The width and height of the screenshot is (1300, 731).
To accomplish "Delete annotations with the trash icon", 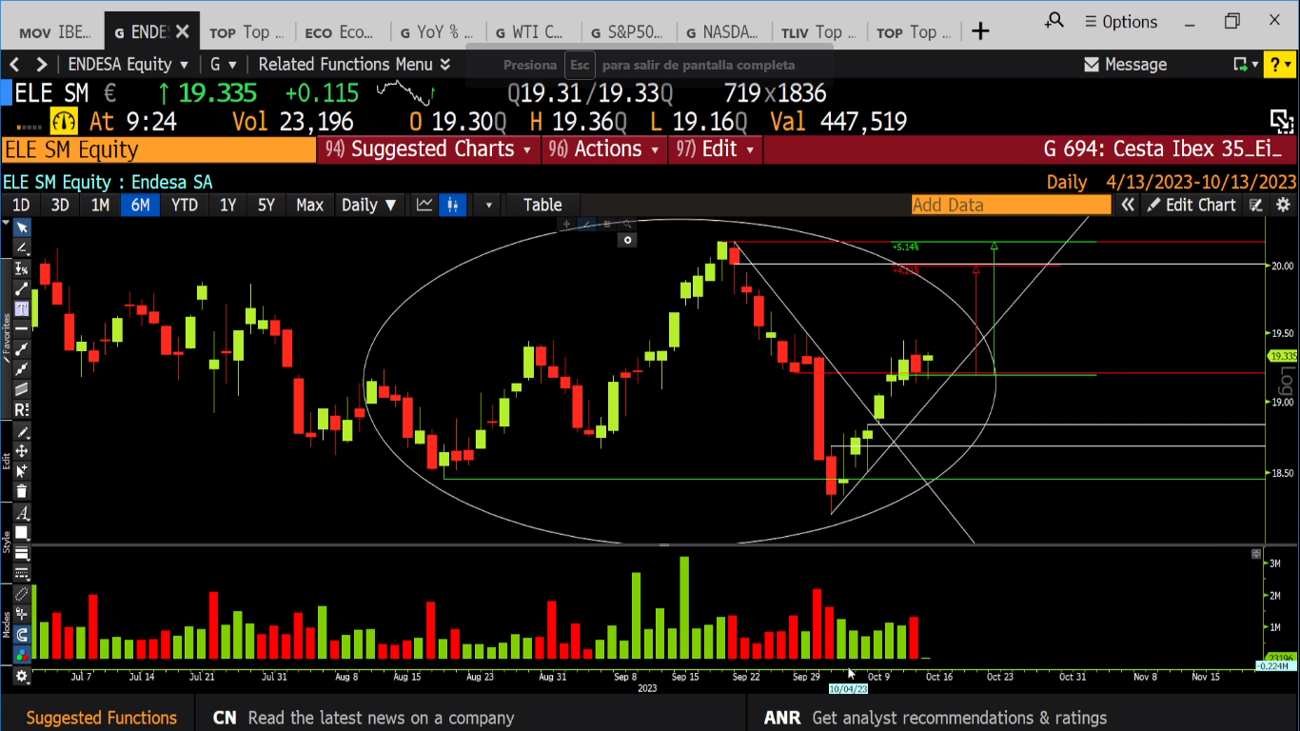I will coord(21,492).
